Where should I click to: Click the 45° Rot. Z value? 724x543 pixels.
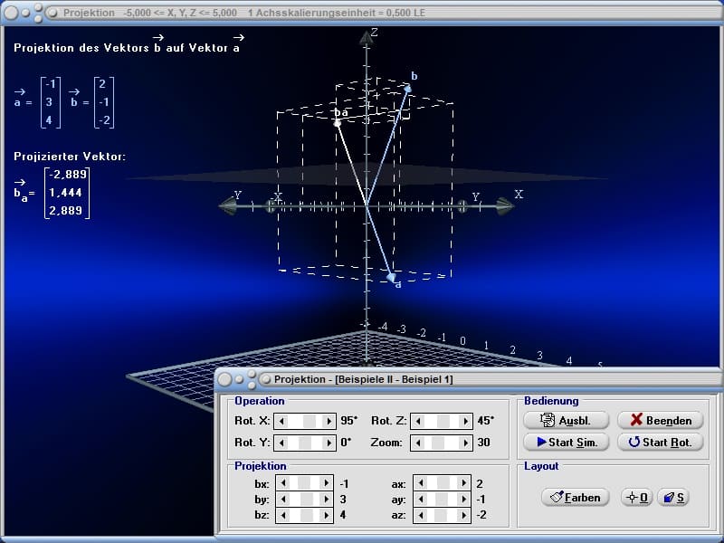[486, 421]
